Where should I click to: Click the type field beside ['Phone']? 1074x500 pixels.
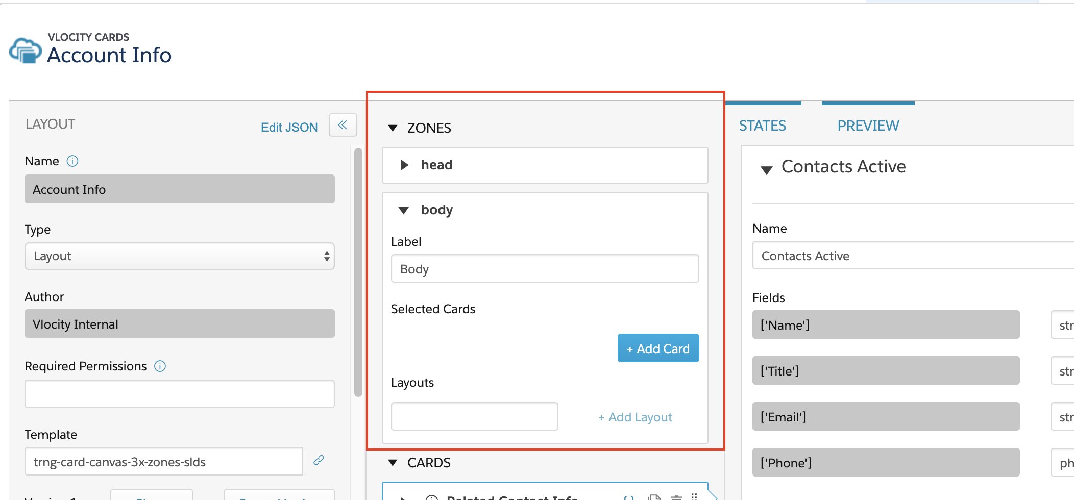[x=1062, y=462]
